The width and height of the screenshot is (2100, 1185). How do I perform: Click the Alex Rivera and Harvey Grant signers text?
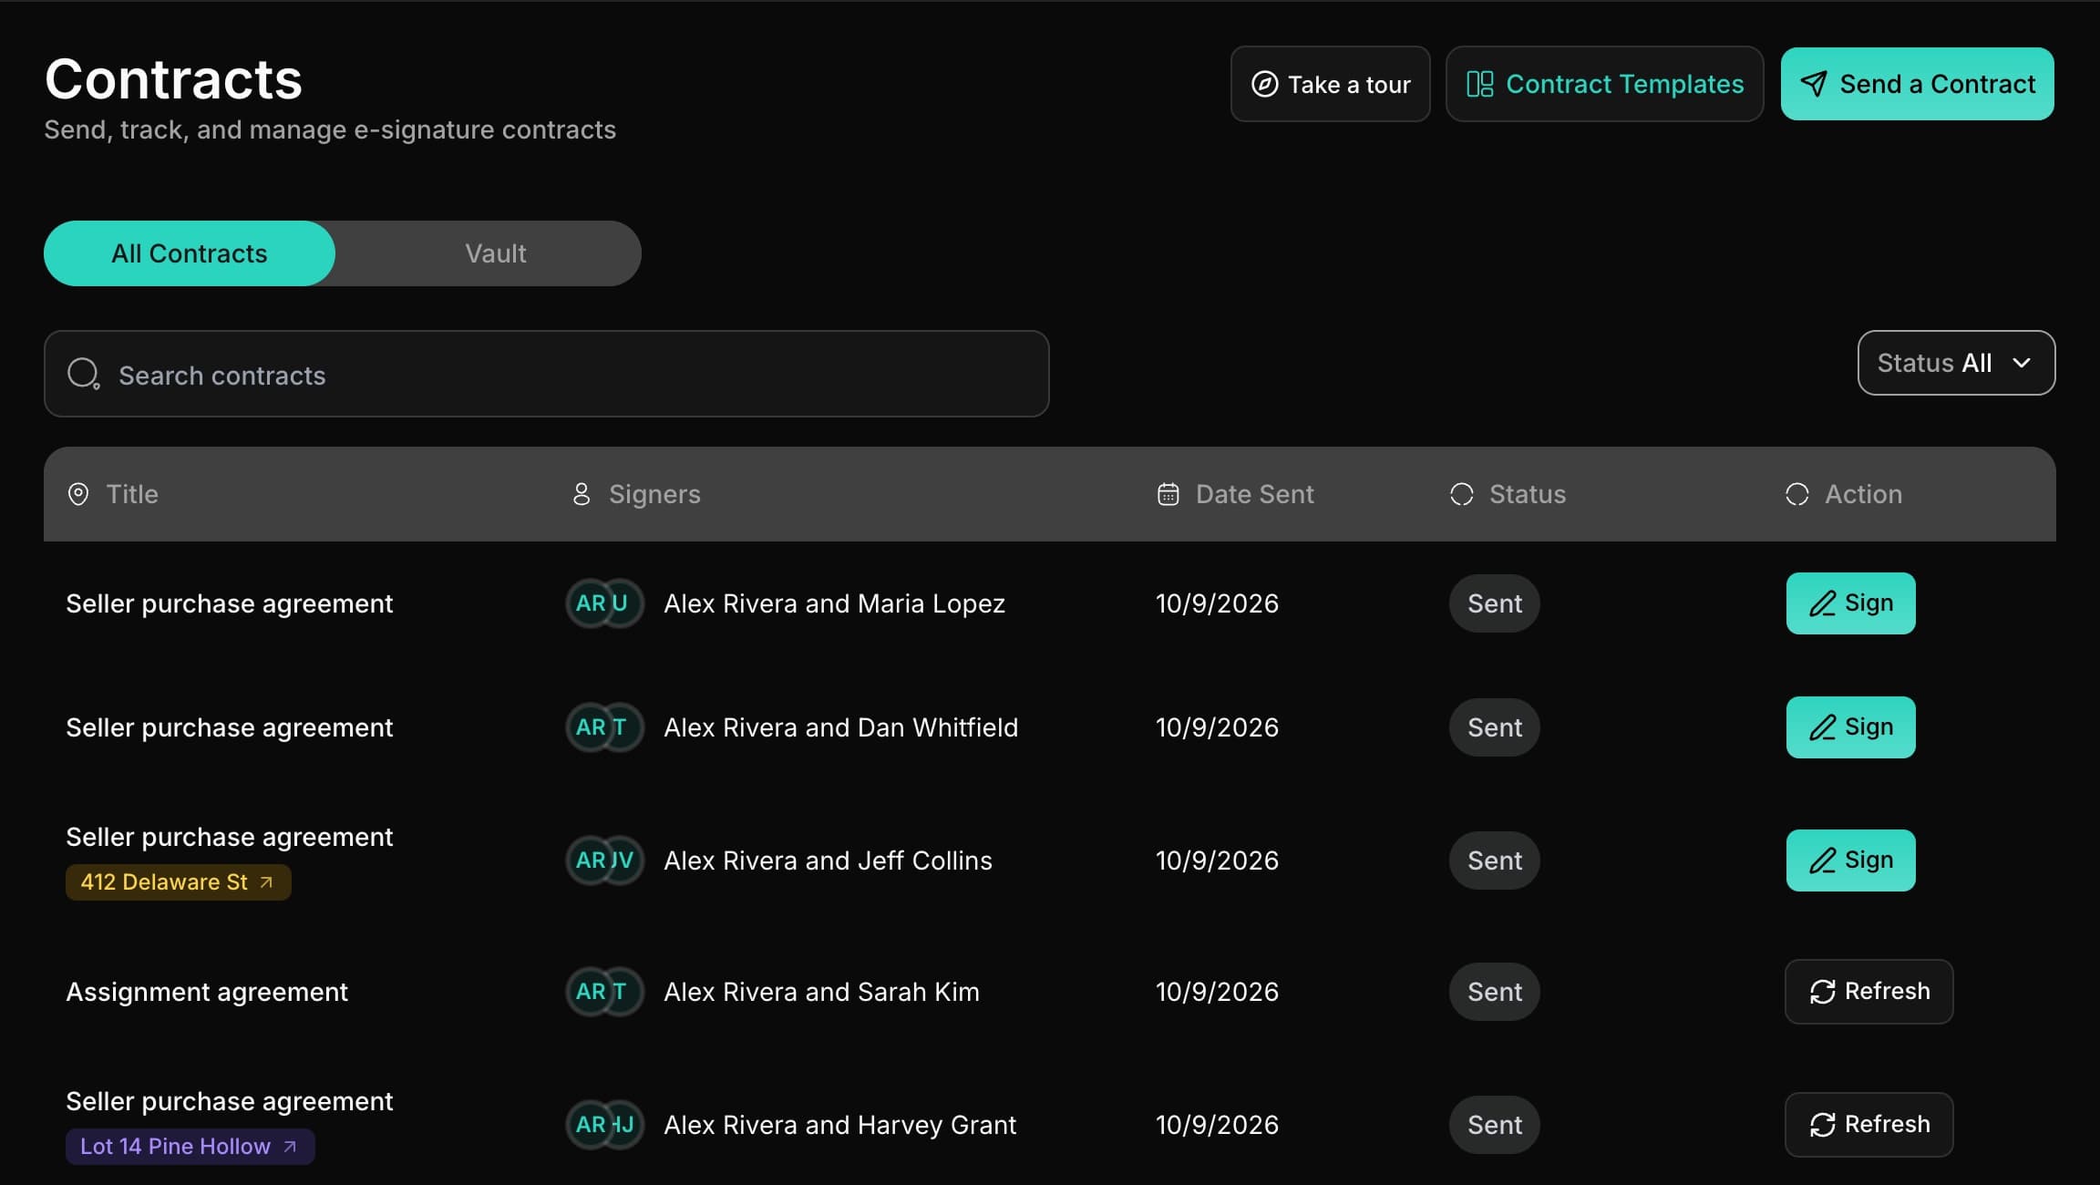(x=839, y=1125)
